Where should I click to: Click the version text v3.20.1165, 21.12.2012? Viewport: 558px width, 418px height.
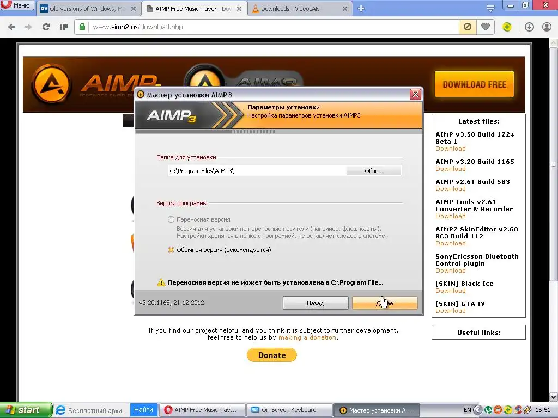(172, 303)
